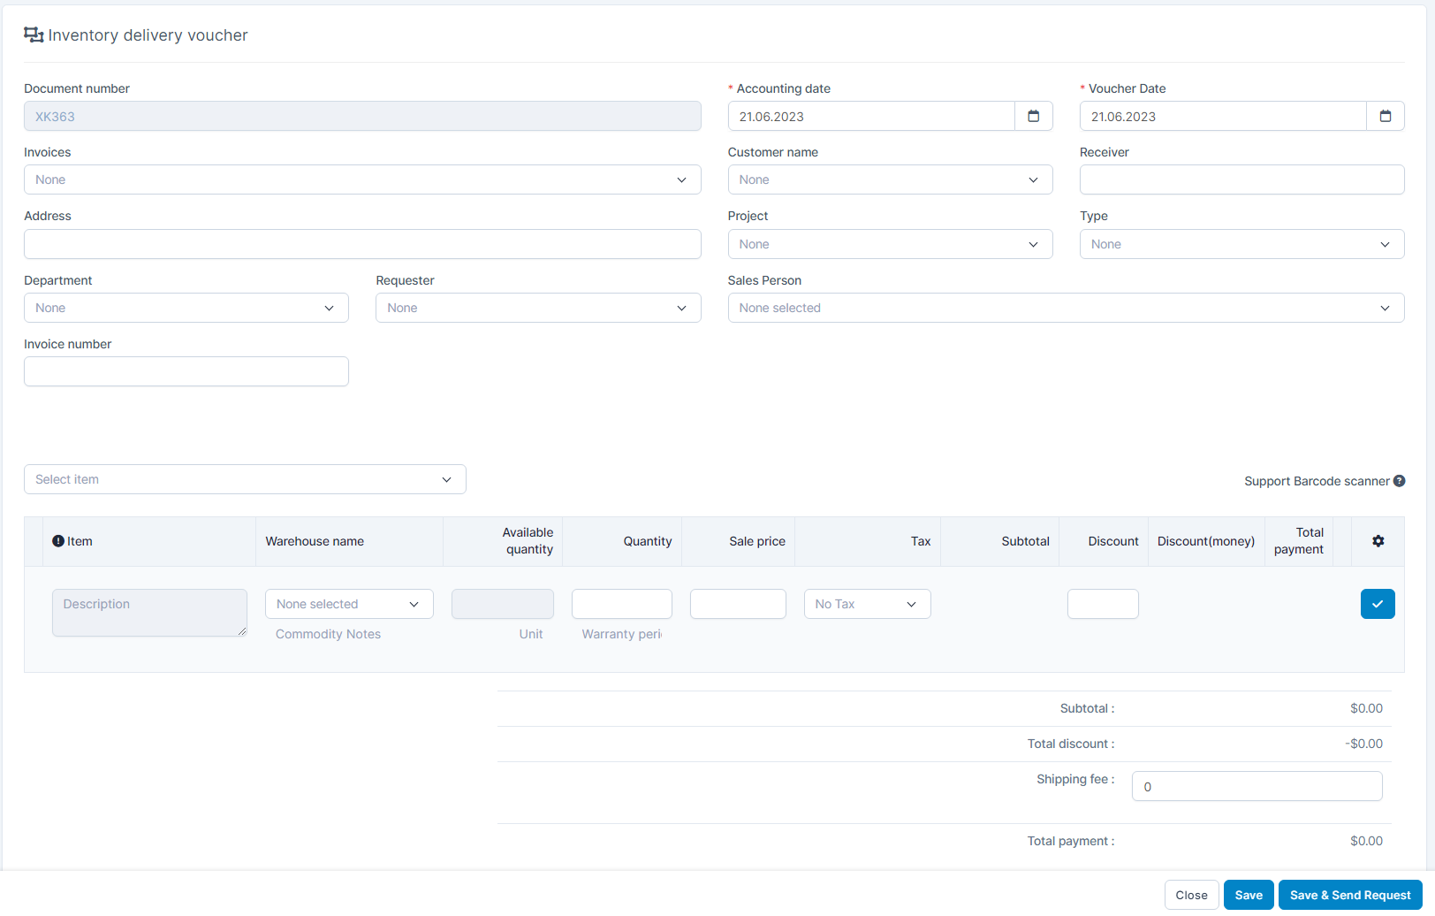
Task: Click the Close button
Action: pyautogui.click(x=1190, y=895)
